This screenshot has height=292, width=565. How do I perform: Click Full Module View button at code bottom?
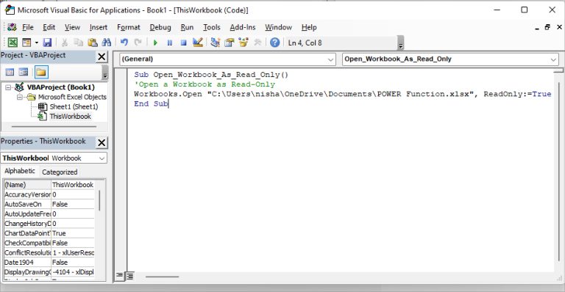coord(129,276)
